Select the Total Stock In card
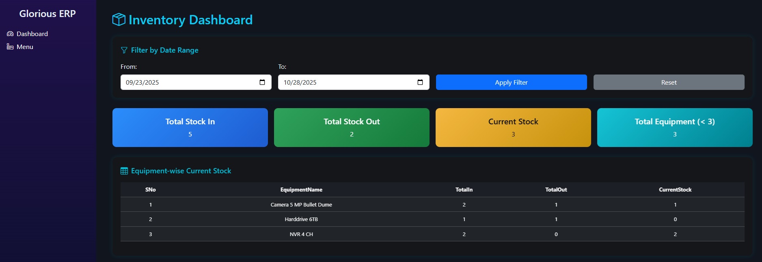This screenshot has height=262, width=762. (190, 128)
